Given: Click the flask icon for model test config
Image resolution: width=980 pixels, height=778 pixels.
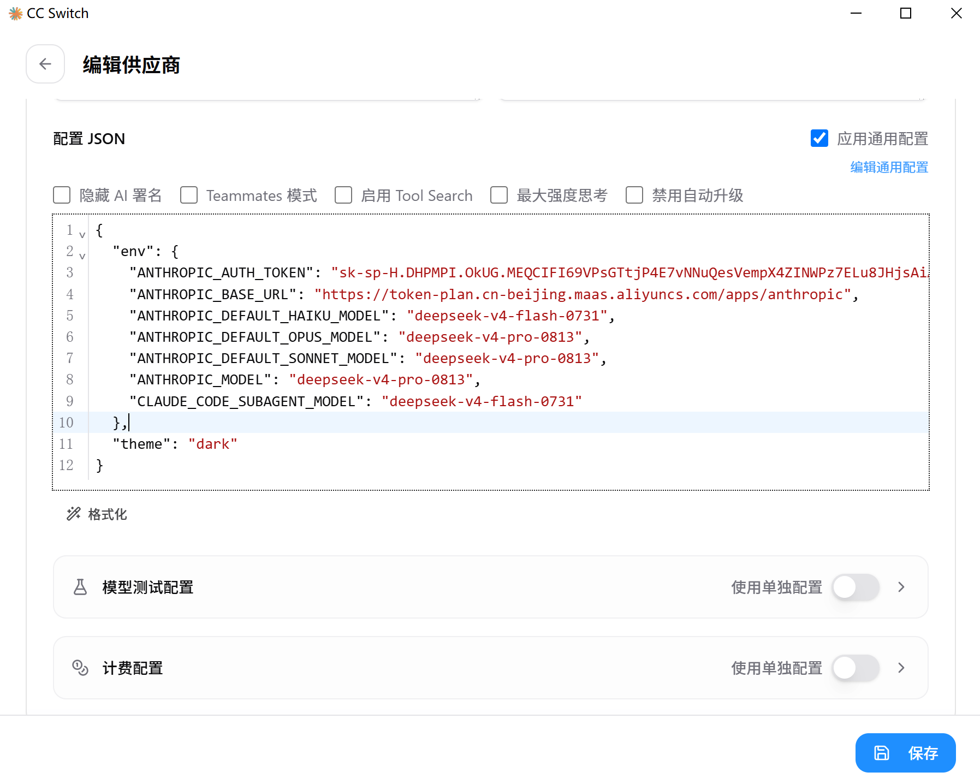Looking at the screenshot, I should pos(80,587).
